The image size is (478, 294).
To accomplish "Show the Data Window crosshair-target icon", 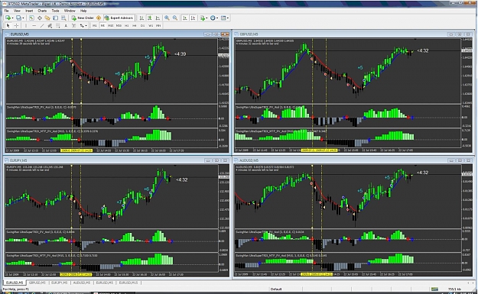I will tap(40, 18).
